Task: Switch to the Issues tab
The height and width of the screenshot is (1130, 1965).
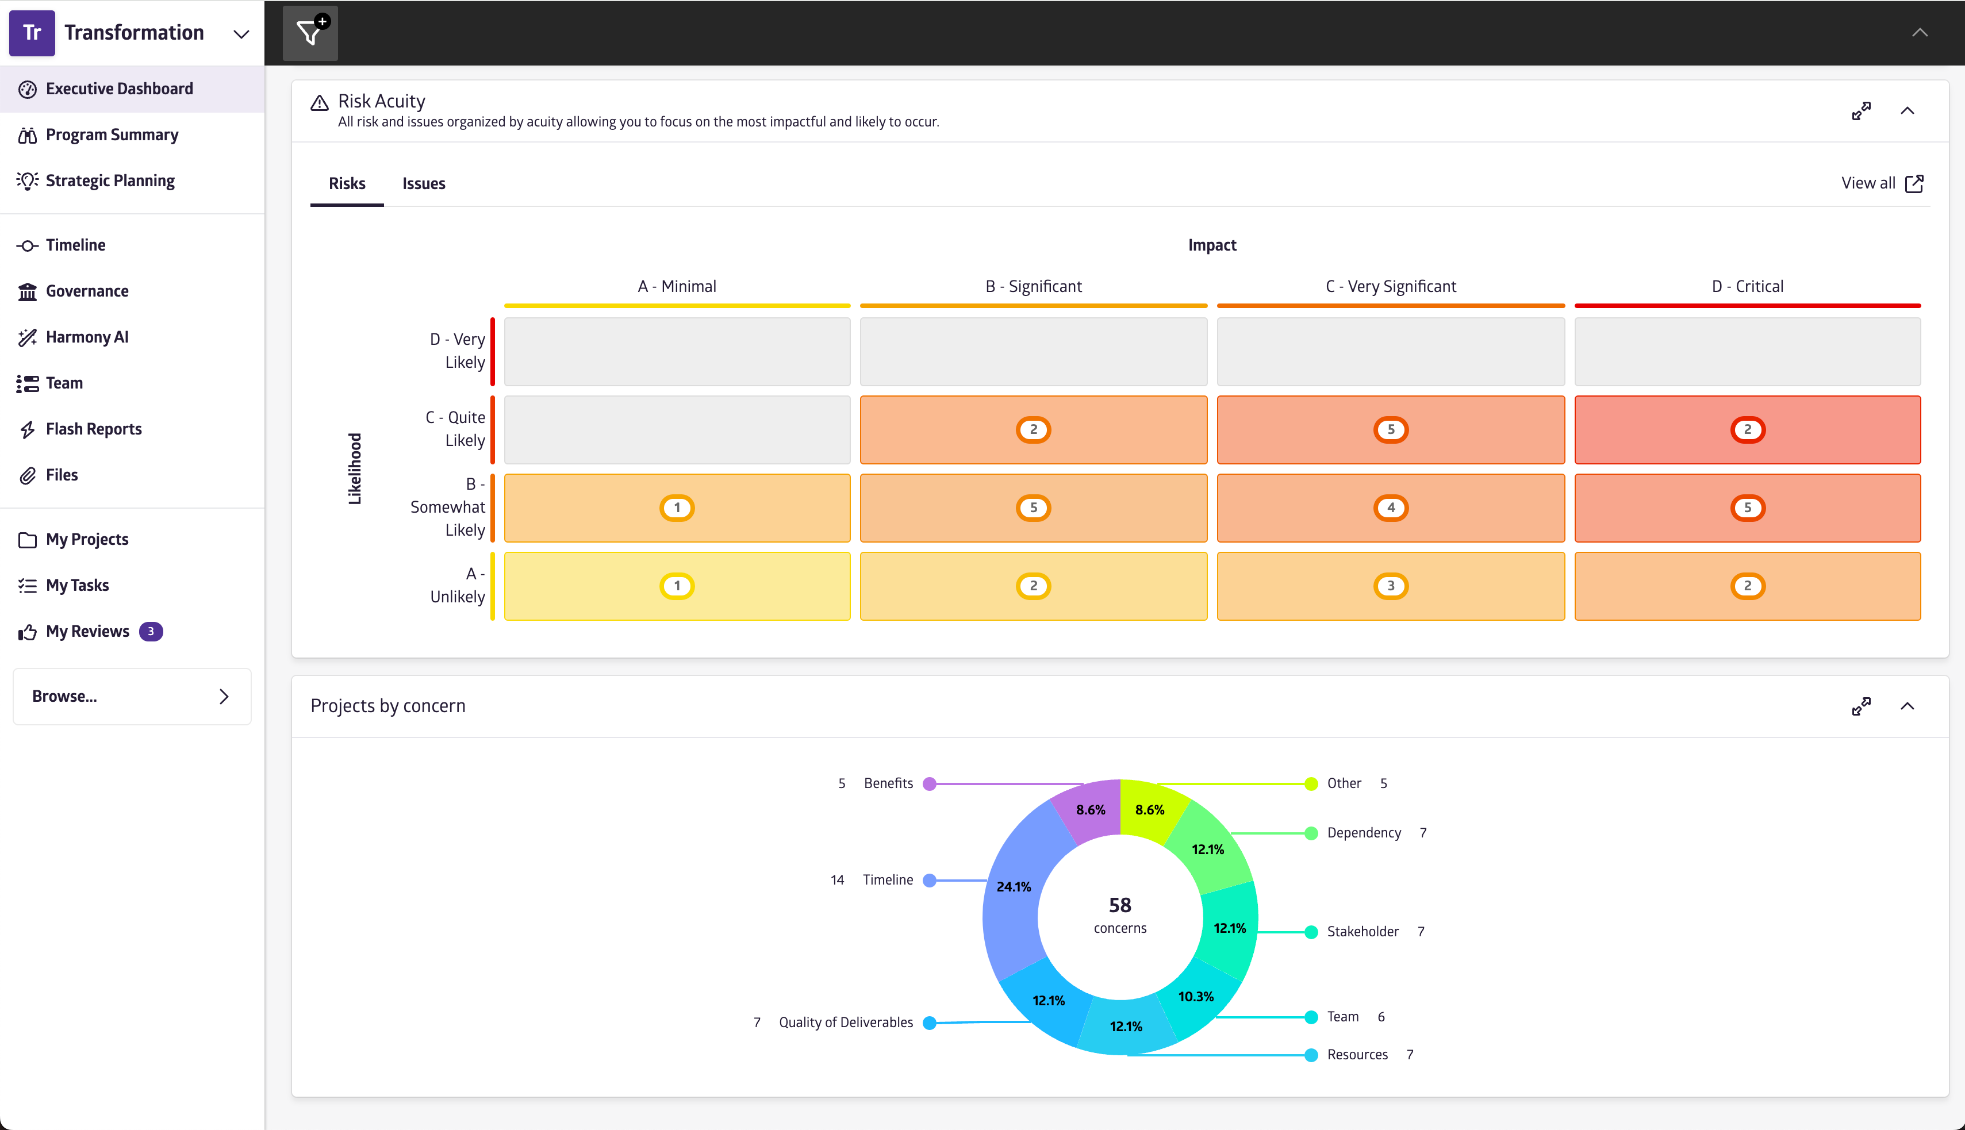Action: [424, 184]
